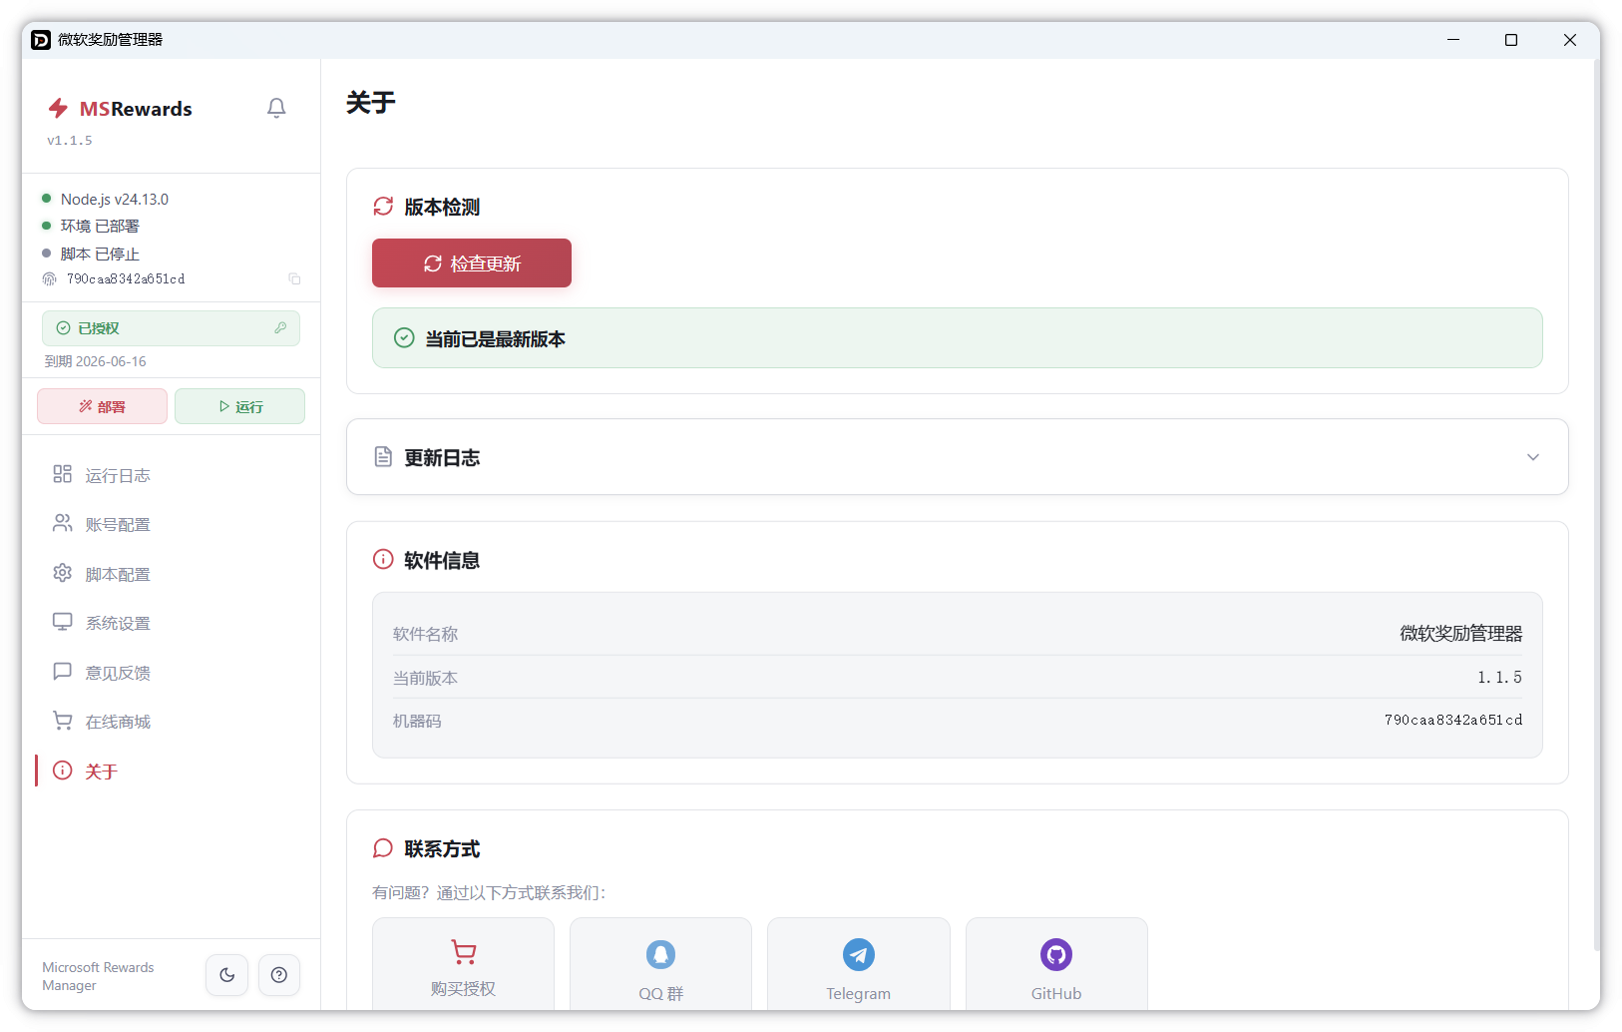This screenshot has width=1622, height=1032.
Task: Open 运行日志 in the sidebar
Action: point(172,475)
